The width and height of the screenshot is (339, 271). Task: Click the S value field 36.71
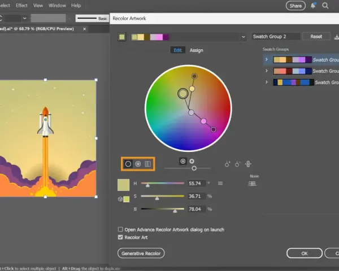point(196,196)
